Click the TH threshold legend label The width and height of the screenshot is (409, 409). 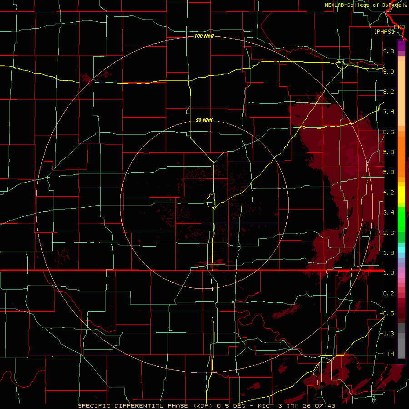pos(390,354)
